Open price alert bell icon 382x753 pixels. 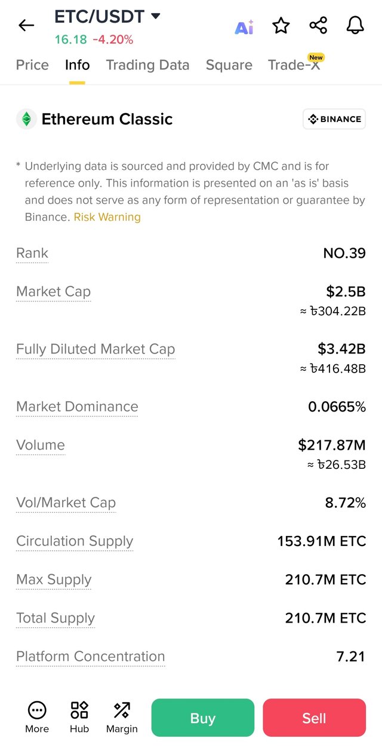(355, 25)
